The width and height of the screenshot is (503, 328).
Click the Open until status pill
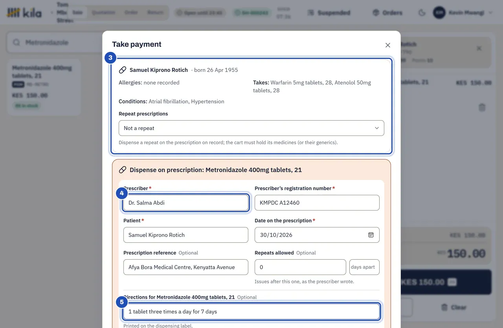coord(200,13)
